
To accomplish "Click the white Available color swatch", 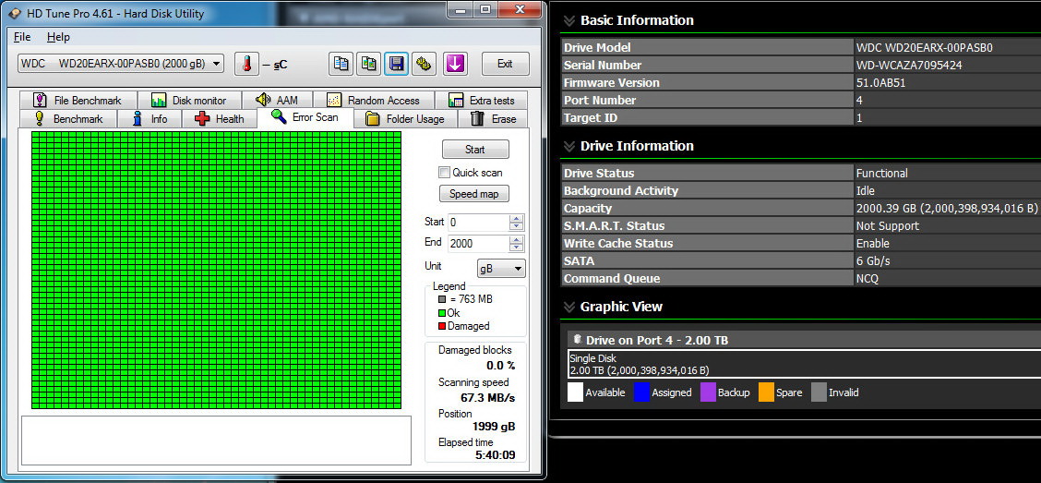I will click(575, 392).
